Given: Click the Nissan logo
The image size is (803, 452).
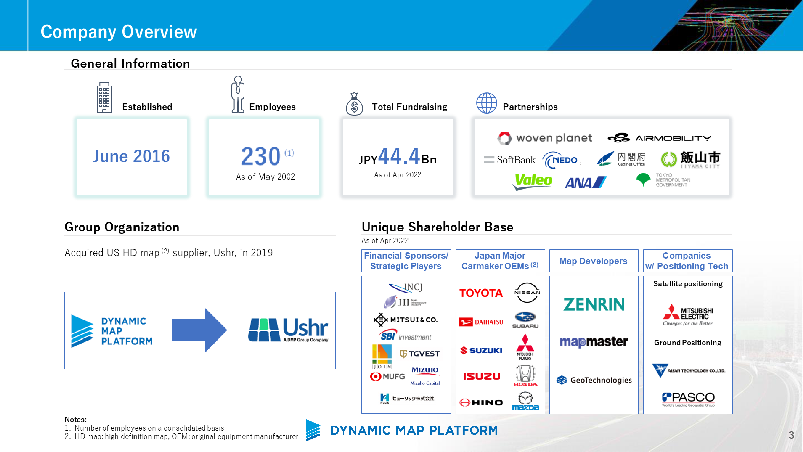Looking at the screenshot, I should (527, 293).
